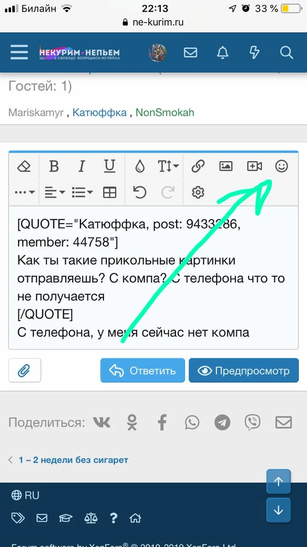The height and width of the screenshot is (547, 307).
Task: Open the hamburger navigation menu
Action: click(x=19, y=53)
